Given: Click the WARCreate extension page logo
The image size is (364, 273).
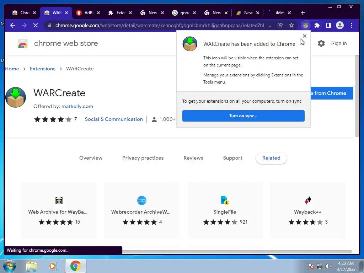Looking at the screenshot, I should (16, 97).
